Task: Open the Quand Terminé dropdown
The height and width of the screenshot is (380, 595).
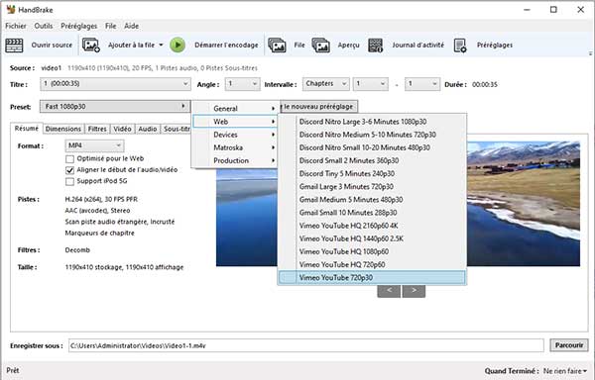Action: point(565,371)
